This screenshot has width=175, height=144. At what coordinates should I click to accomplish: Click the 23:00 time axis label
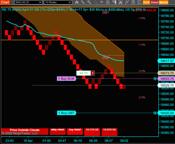(10, 141)
